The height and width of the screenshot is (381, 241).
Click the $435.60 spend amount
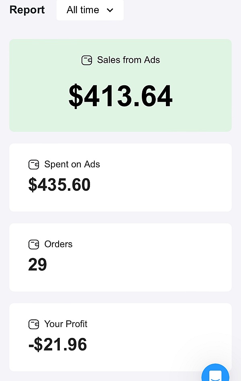[x=59, y=185]
